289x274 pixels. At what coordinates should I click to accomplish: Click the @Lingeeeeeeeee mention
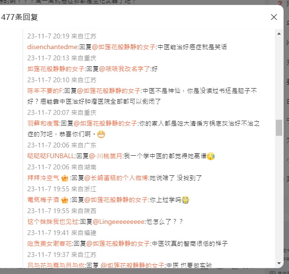click(x=119, y=221)
